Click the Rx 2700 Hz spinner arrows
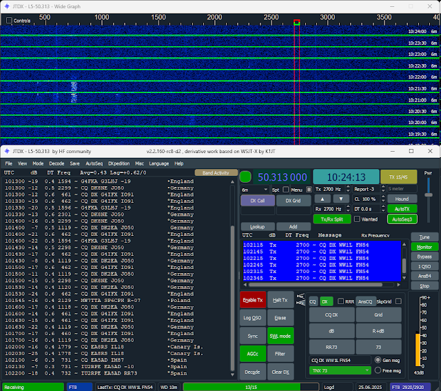The width and height of the screenshot is (441, 391). (x=348, y=209)
